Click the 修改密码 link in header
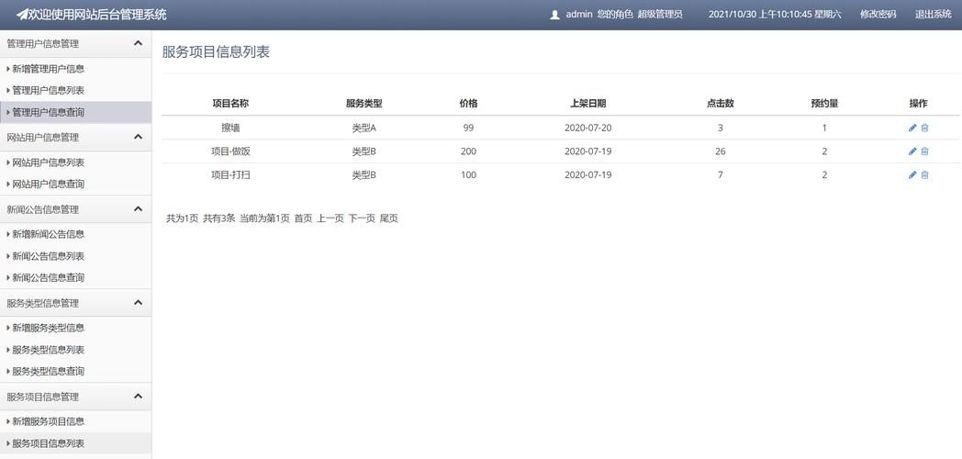The height and width of the screenshot is (459, 962). 878,14
